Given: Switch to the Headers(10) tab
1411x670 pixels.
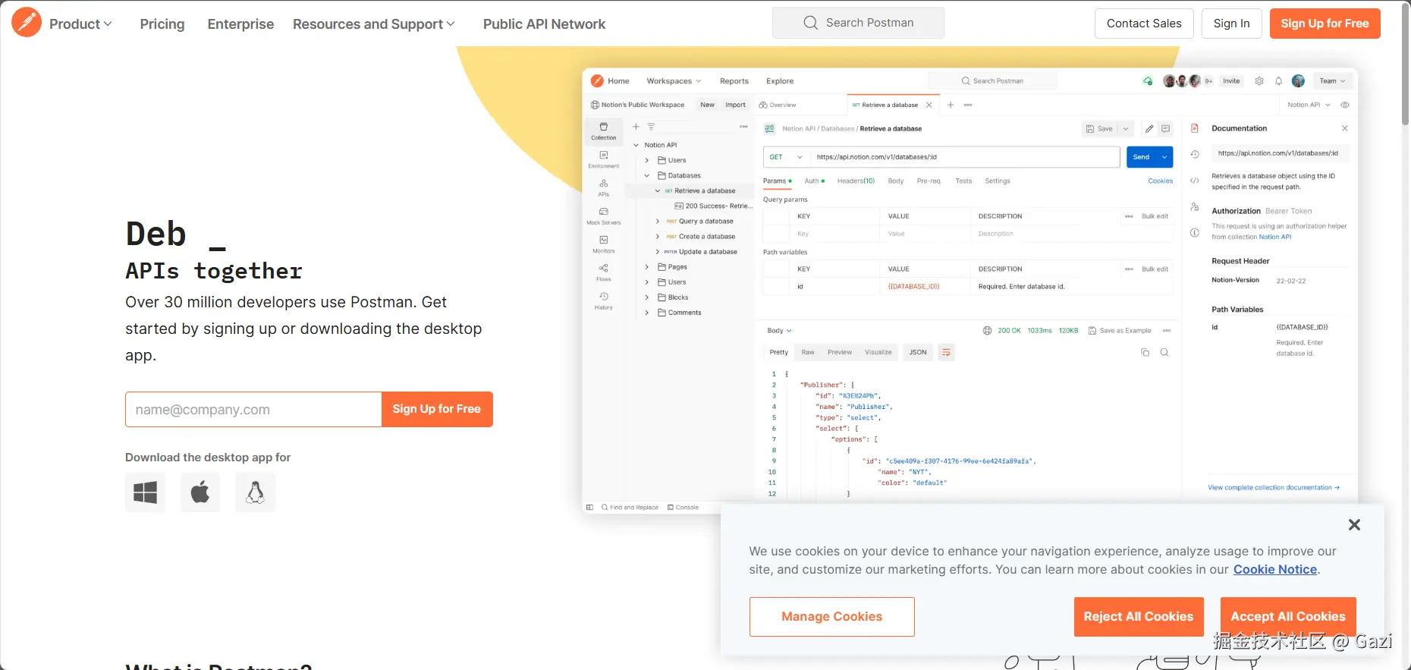Looking at the screenshot, I should pos(856,181).
